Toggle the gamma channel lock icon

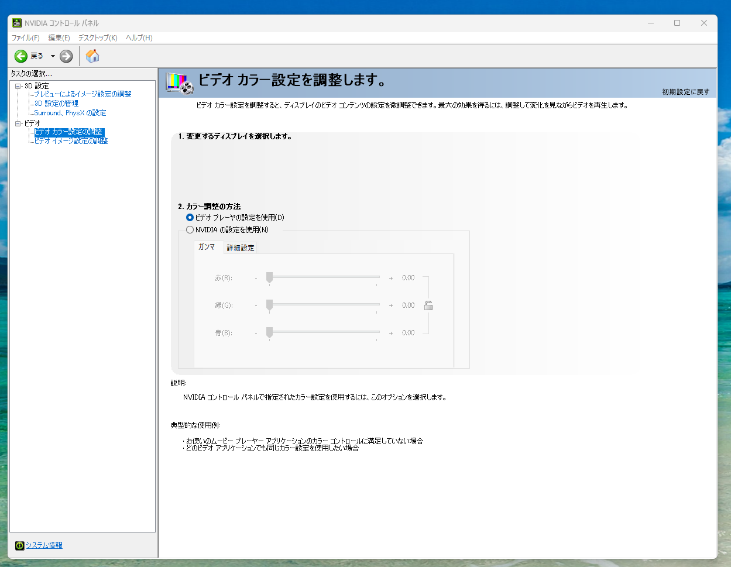click(x=428, y=305)
